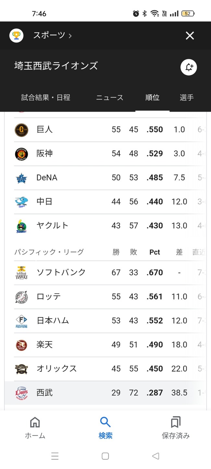Tap the Android back triangle button
The height and width of the screenshot is (469, 211).
pyautogui.click(x=156, y=456)
